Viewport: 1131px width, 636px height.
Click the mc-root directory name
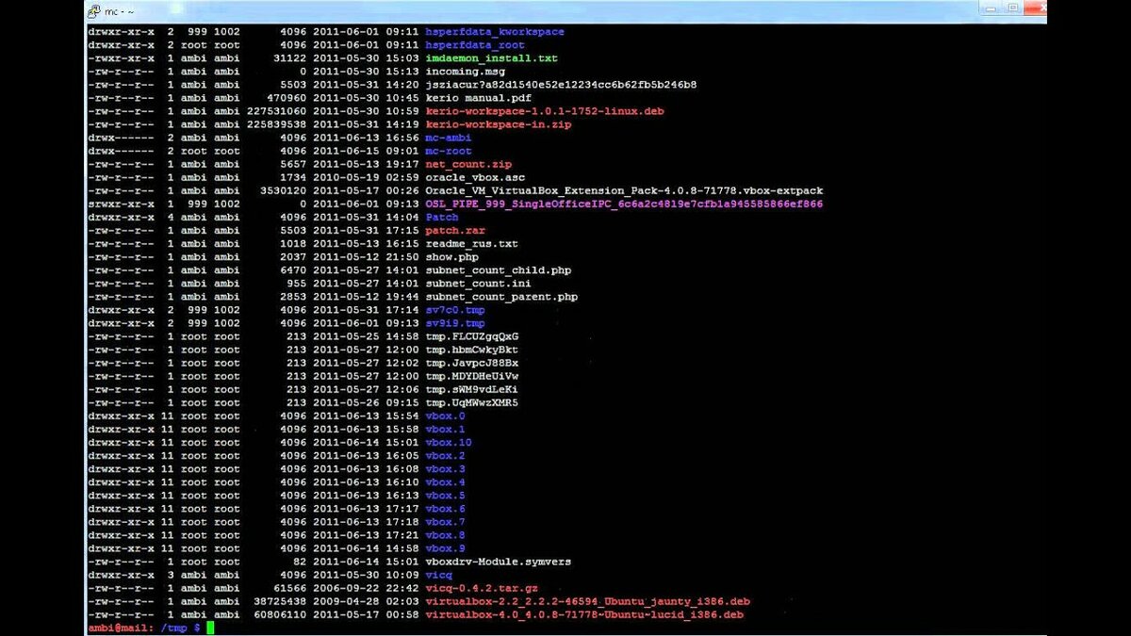[x=449, y=151]
